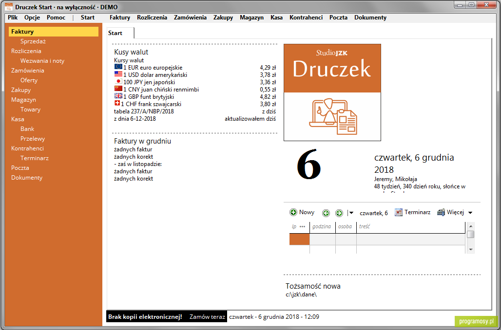
Task: Open Rozliczenia in the orange sidebar
Action: click(26, 51)
